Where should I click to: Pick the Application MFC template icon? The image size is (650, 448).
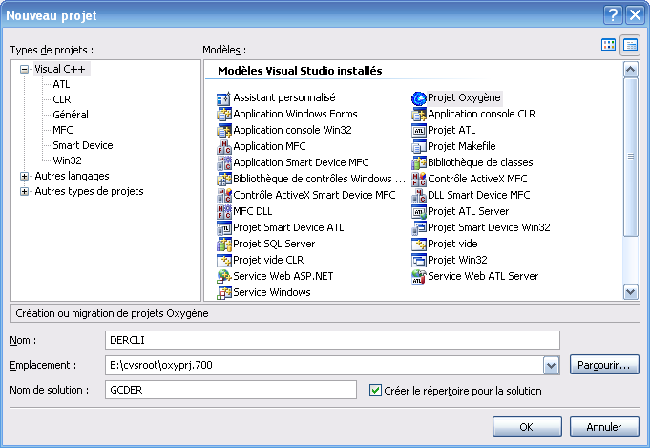pyautogui.click(x=224, y=146)
